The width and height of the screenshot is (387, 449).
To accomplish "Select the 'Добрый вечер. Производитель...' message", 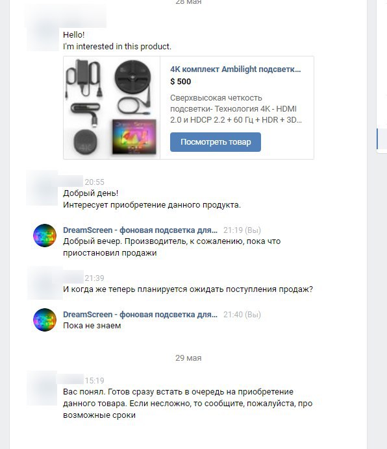I will [171, 247].
